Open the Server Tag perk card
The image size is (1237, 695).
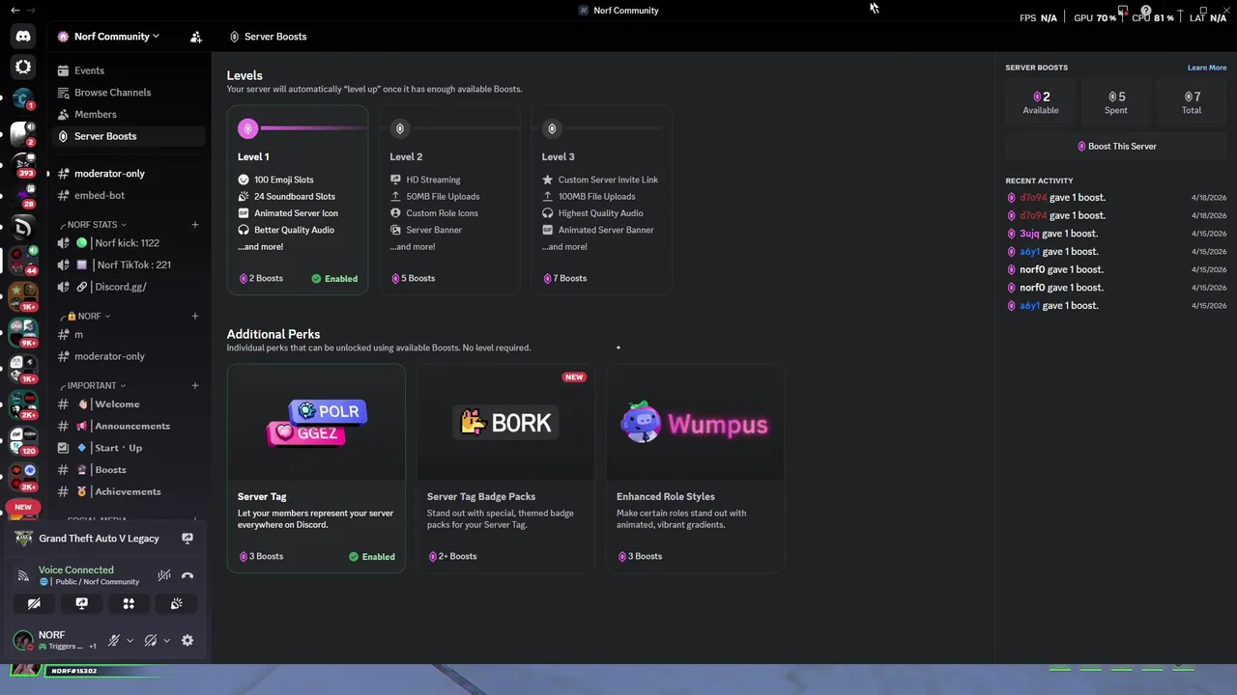click(316, 468)
